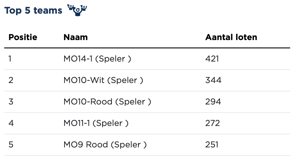298x166 pixels.
Task: Click the Positie column header
Action: (23, 37)
